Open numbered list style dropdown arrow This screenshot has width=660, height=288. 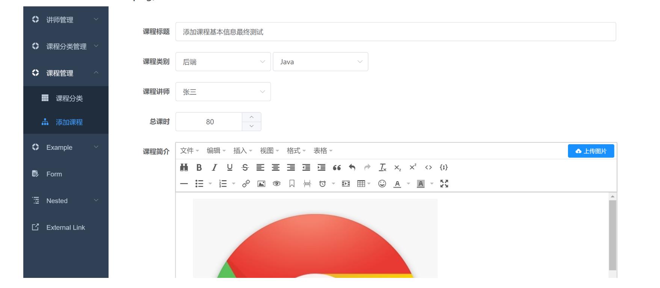234,184
